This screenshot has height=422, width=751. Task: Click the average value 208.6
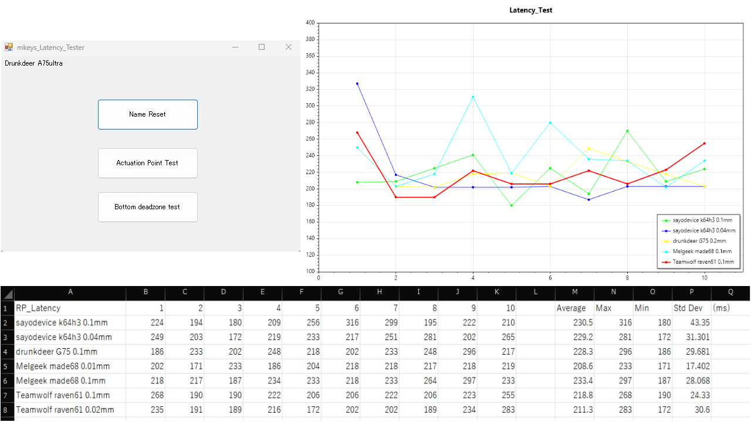tap(574, 366)
